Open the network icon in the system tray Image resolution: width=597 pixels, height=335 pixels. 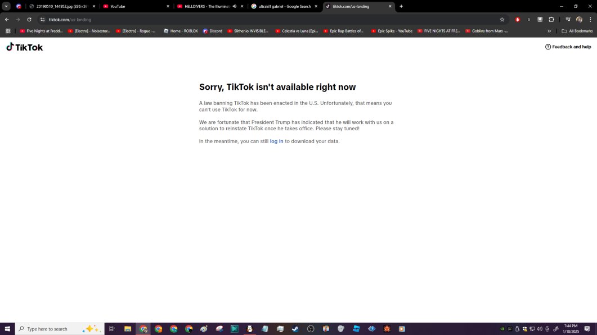pos(532,329)
